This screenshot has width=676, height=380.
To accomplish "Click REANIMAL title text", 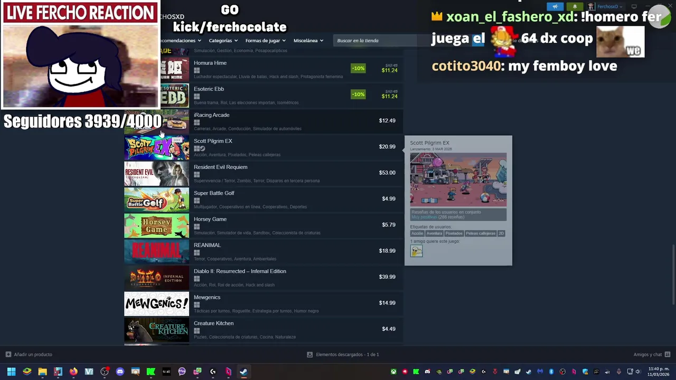I will [x=207, y=245].
